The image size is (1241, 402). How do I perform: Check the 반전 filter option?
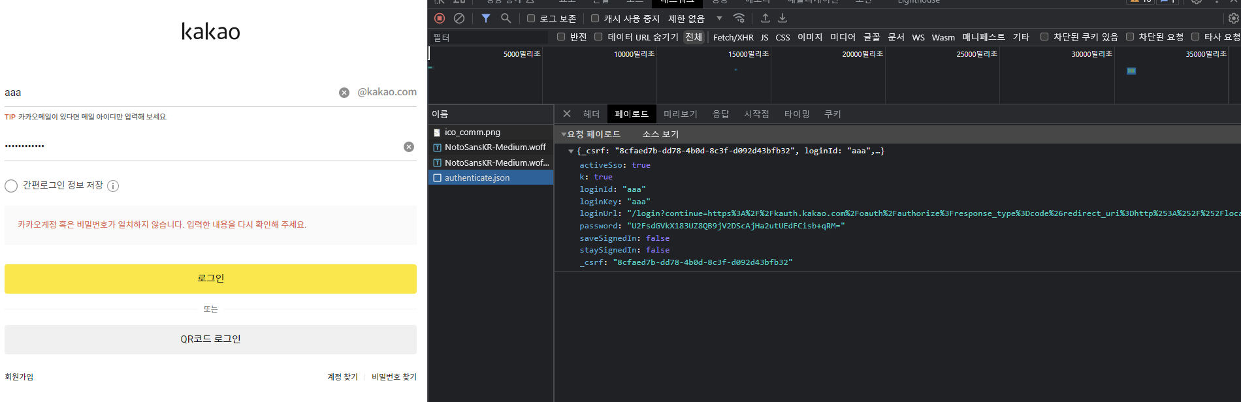pyautogui.click(x=561, y=37)
